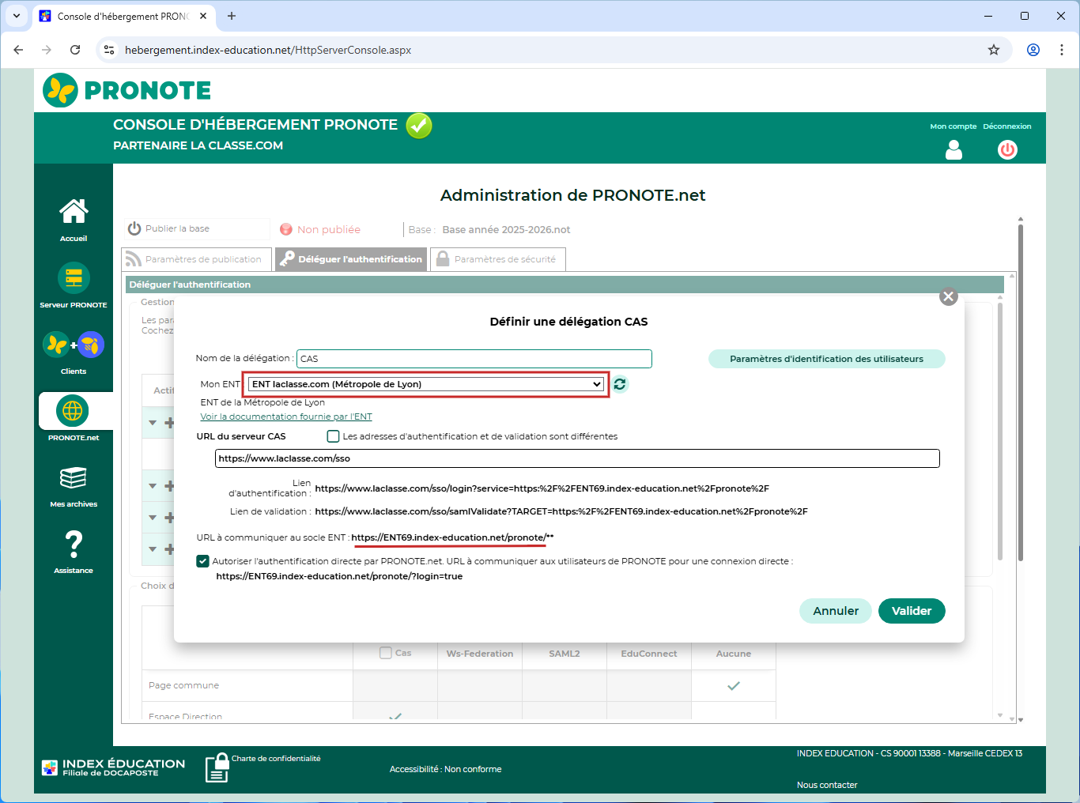Click the Accessibilité : Non conforme text
Screen dimensions: 1080x803
(x=445, y=769)
